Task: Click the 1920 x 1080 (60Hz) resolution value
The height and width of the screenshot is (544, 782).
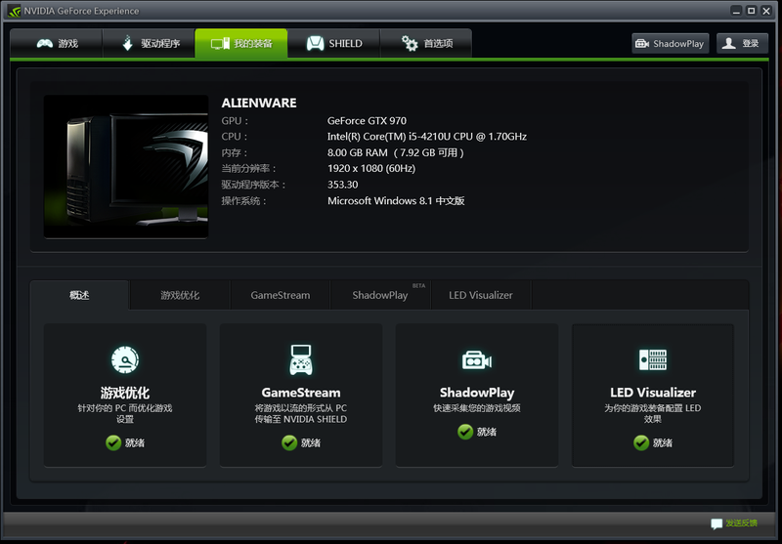Action: tap(371, 168)
